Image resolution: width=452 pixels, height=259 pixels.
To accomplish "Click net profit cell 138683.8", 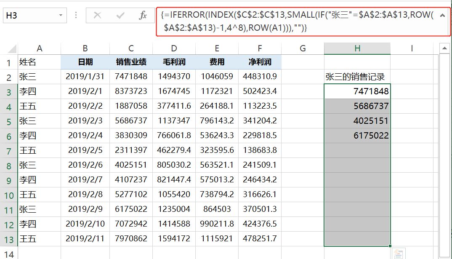I will (260, 150).
